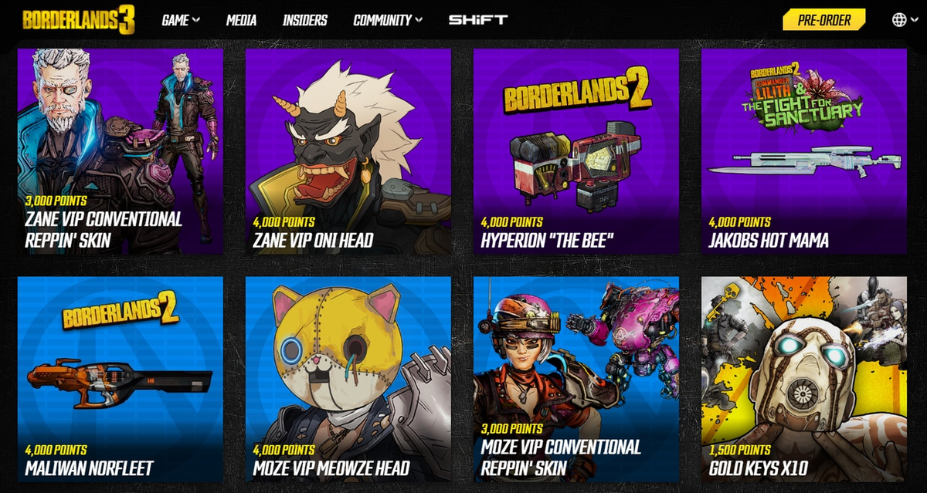This screenshot has width=927, height=493.
Task: Open the globe language selector
Action: (x=899, y=20)
